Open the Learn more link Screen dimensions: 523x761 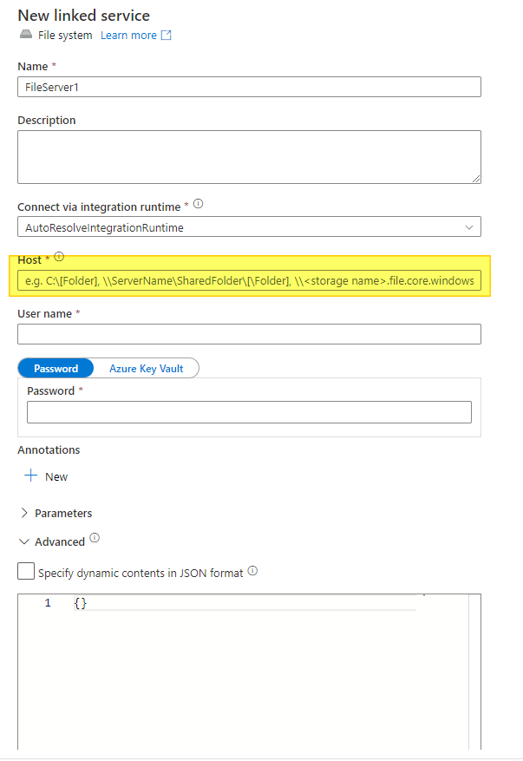pyautogui.click(x=127, y=35)
